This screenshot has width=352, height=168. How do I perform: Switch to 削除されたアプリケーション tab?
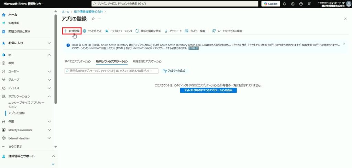coord(147,61)
